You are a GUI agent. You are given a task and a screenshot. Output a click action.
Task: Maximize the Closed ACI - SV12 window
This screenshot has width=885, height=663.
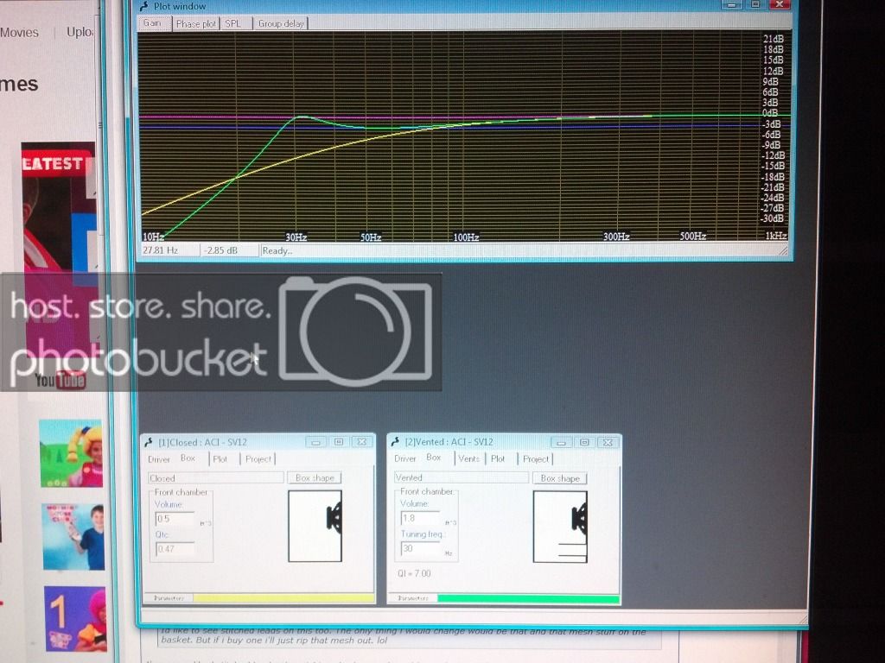[x=339, y=442]
